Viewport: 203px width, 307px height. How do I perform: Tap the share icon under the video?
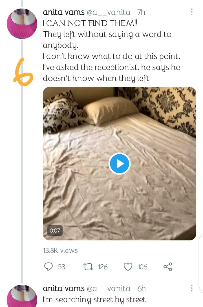pos(168,267)
